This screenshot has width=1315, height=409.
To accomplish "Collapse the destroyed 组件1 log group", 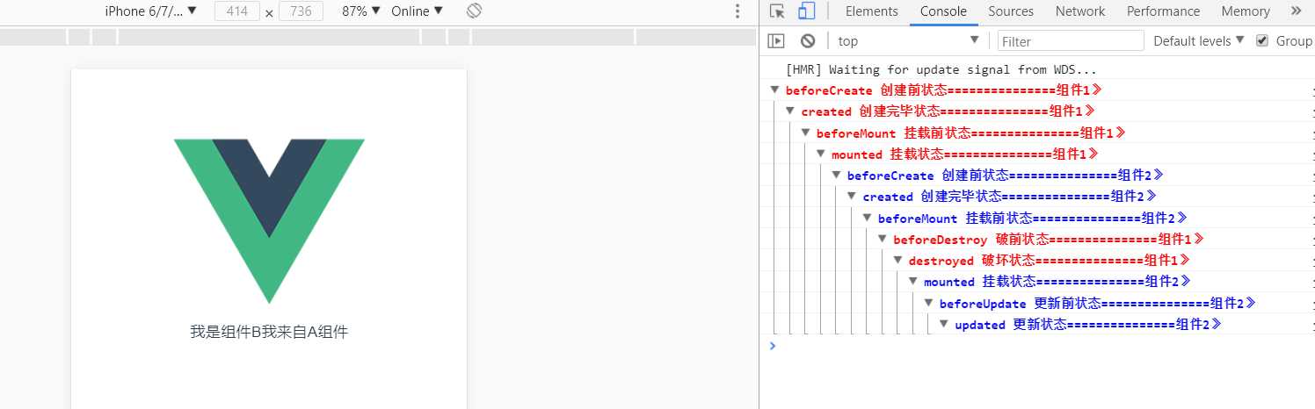I will [x=897, y=261].
